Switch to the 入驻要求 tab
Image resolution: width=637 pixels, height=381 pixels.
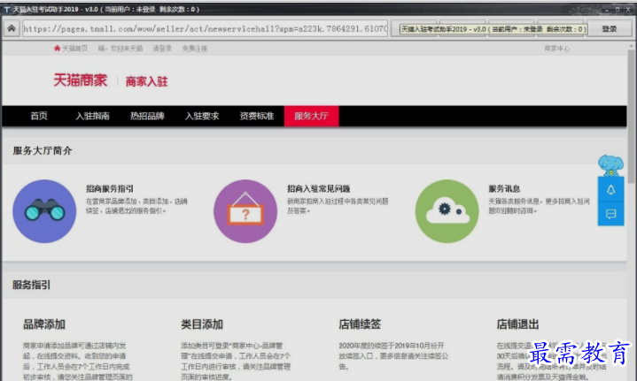click(x=202, y=116)
